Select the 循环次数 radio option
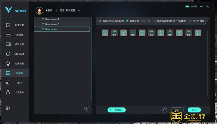The image size is (217, 124). [127, 21]
